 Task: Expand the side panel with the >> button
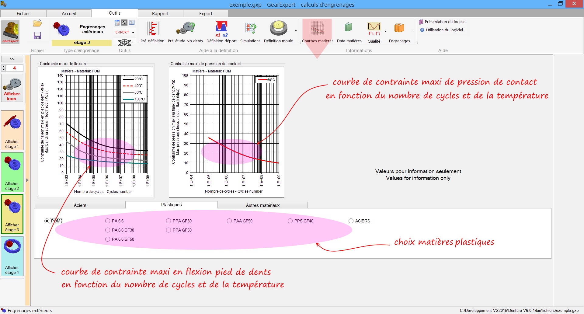click(x=12, y=59)
